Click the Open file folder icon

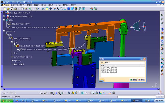(8, 9)
